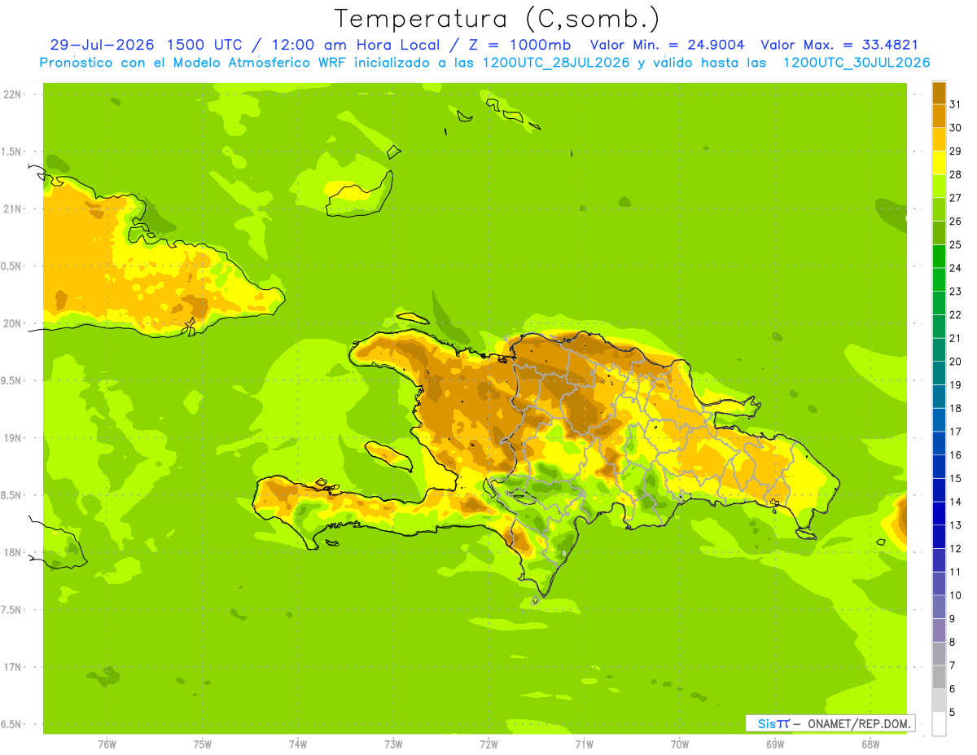The image size is (977, 755).
Task: Pick the olive-green 25–26 legend swatch
Action: (939, 232)
